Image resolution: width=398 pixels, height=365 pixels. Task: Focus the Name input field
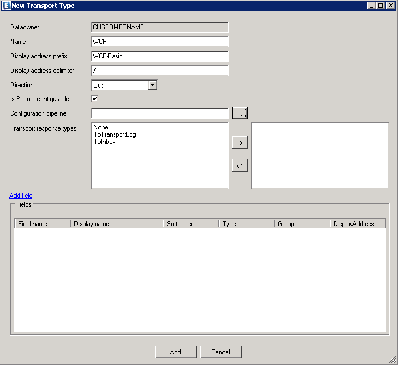pyautogui.click(x=160, y=42)
